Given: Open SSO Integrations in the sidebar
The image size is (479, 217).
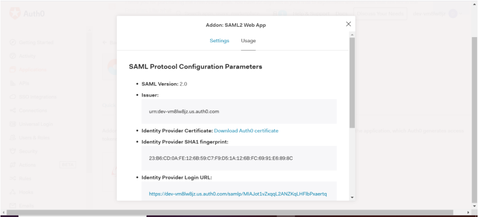Looking at the screenshot, I should [38, 97].
